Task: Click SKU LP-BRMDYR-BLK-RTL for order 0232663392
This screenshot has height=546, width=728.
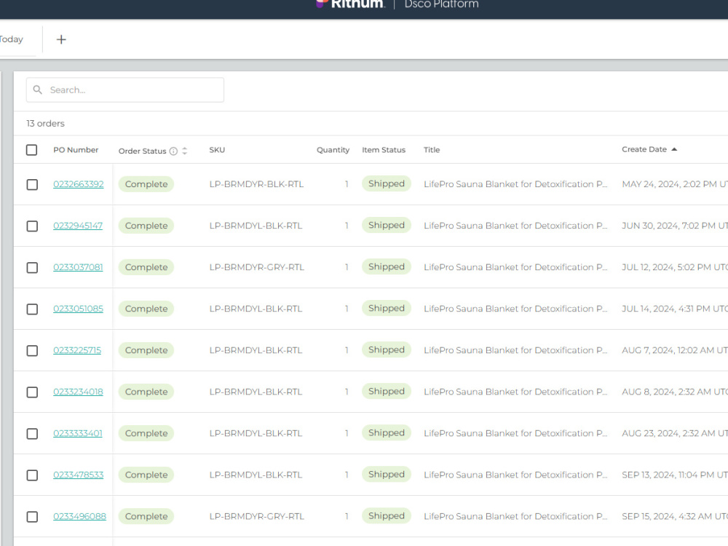Action: [256, 184]
